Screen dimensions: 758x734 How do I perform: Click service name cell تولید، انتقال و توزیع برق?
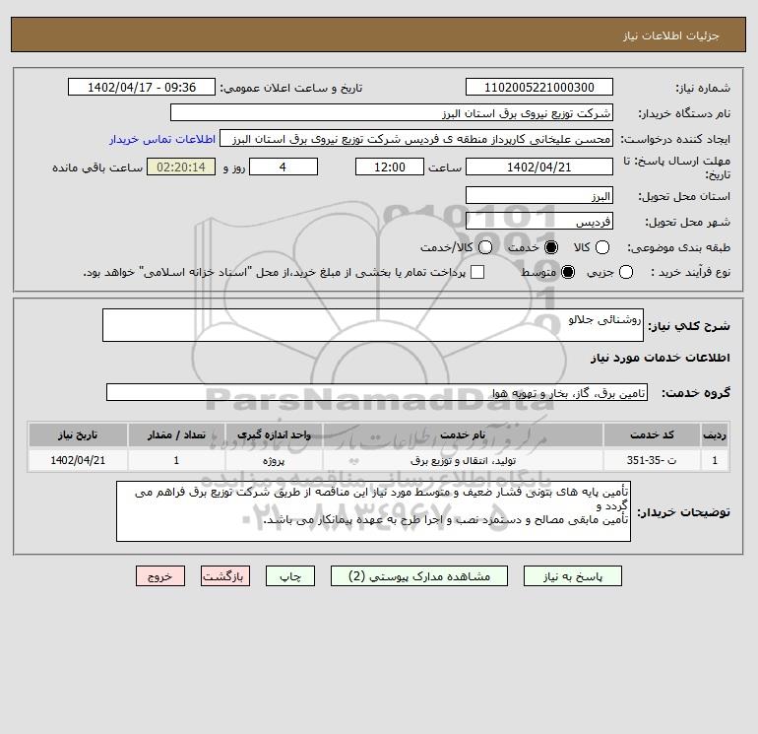pyautogui.click(x=463, y=460)
